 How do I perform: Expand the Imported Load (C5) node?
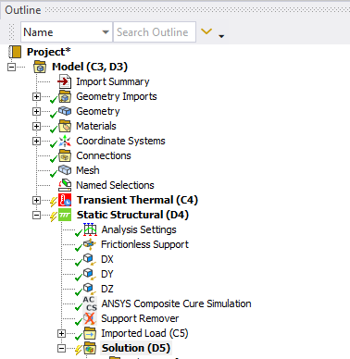point(61,333)
